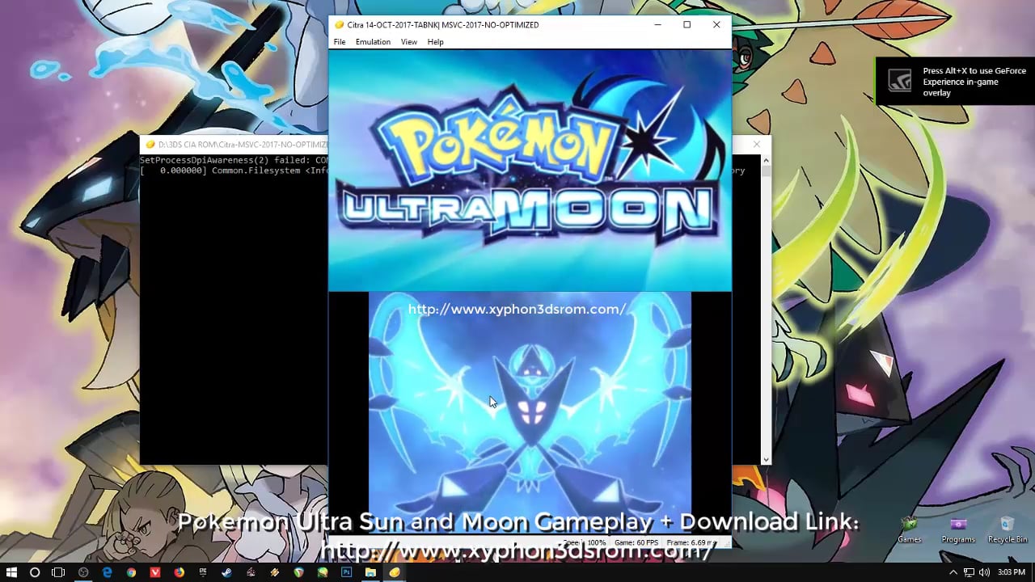Switch to Citra in the taskbar
Viewport: 1035px width, 582px height.
(x=394, y=572)
